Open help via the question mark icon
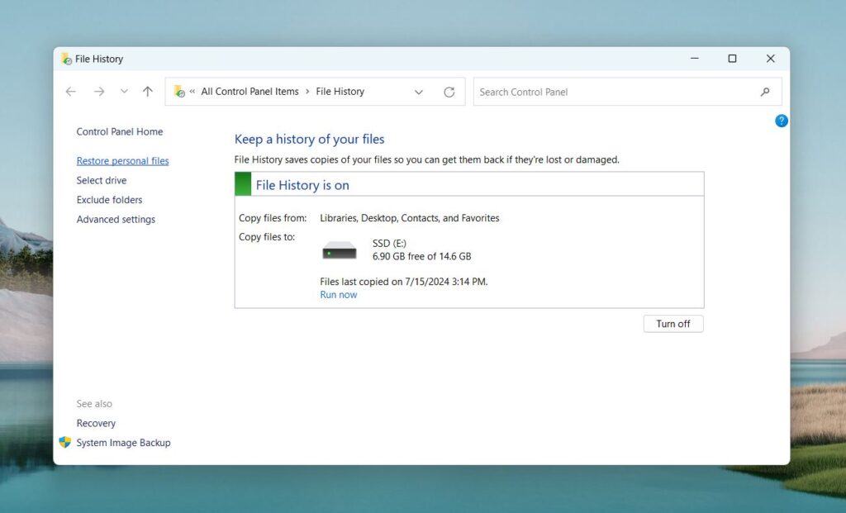 [781, 121]
